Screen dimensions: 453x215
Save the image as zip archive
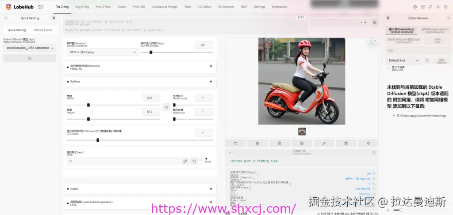click(x=280, y=143)
